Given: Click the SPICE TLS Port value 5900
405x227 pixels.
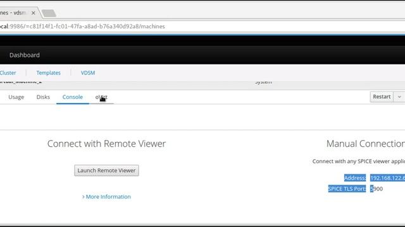Looking at the screenshot, I should tap(377, 189).
